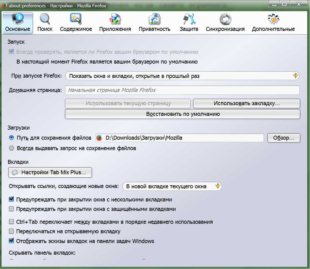The width and height of the screenshot is (310, 269).
Task: Disable taskbar tab previews checkbox
Action: tap(11, 241)
